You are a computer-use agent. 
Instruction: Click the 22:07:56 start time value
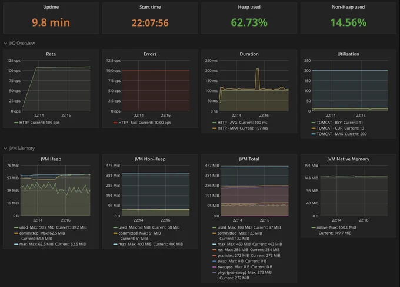[x=150, y=23]
